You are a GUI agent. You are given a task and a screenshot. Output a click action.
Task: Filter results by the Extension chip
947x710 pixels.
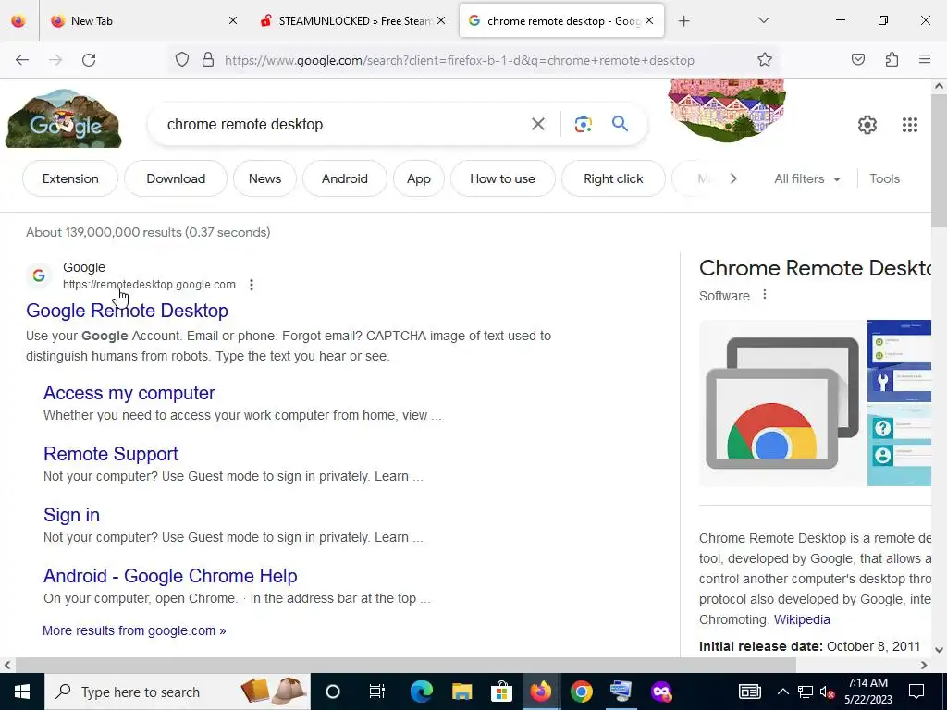pos(70,178)
